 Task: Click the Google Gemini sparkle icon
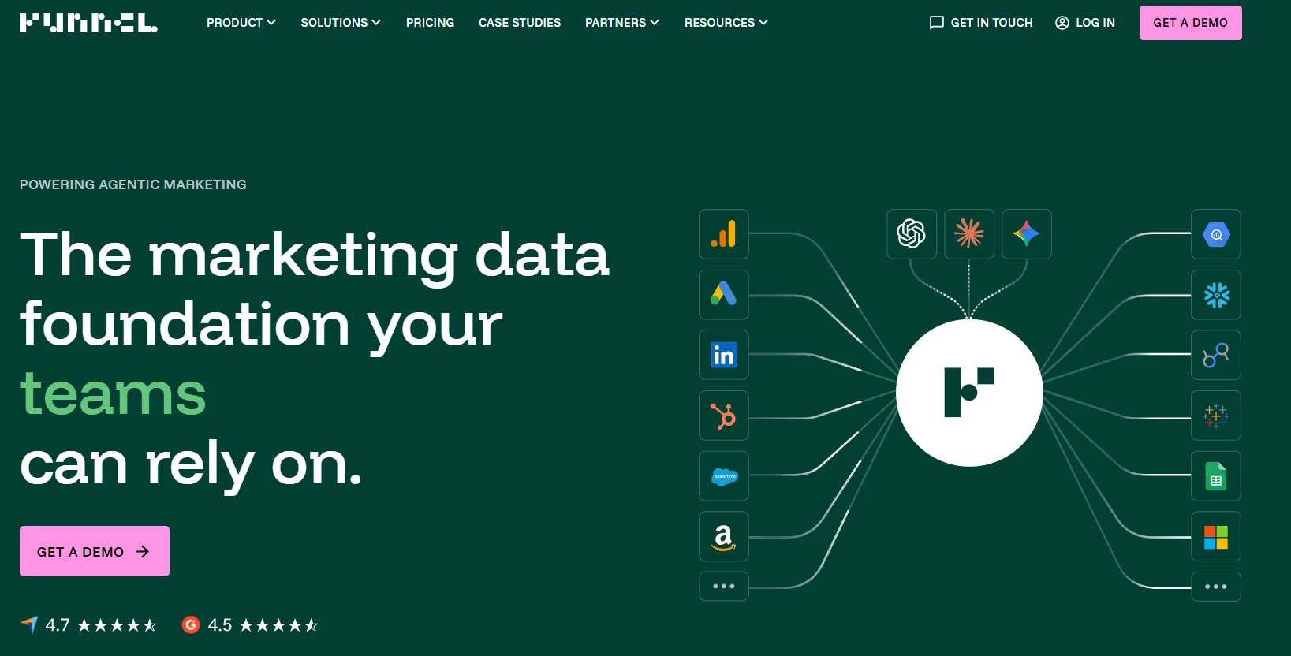pos(1027,234)
